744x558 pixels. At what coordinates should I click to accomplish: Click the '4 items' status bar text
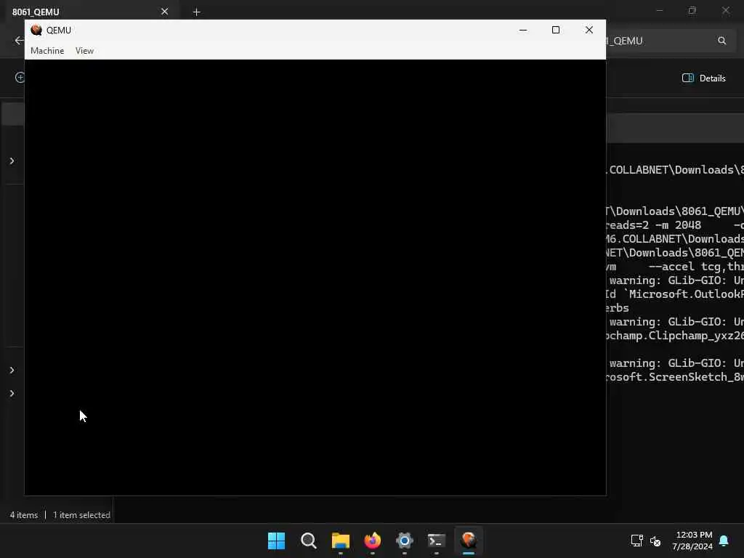(x=24, y=515)
